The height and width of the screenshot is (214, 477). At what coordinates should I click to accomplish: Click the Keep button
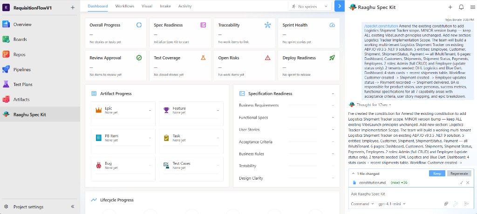(x=437, y=174)
